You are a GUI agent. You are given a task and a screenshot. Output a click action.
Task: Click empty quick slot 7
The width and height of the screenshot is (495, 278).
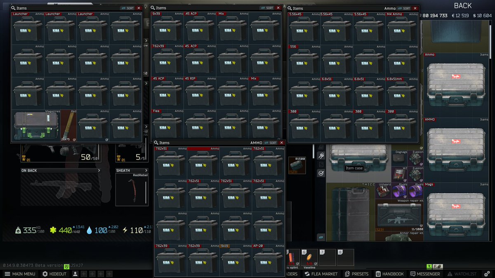(327, 257)
